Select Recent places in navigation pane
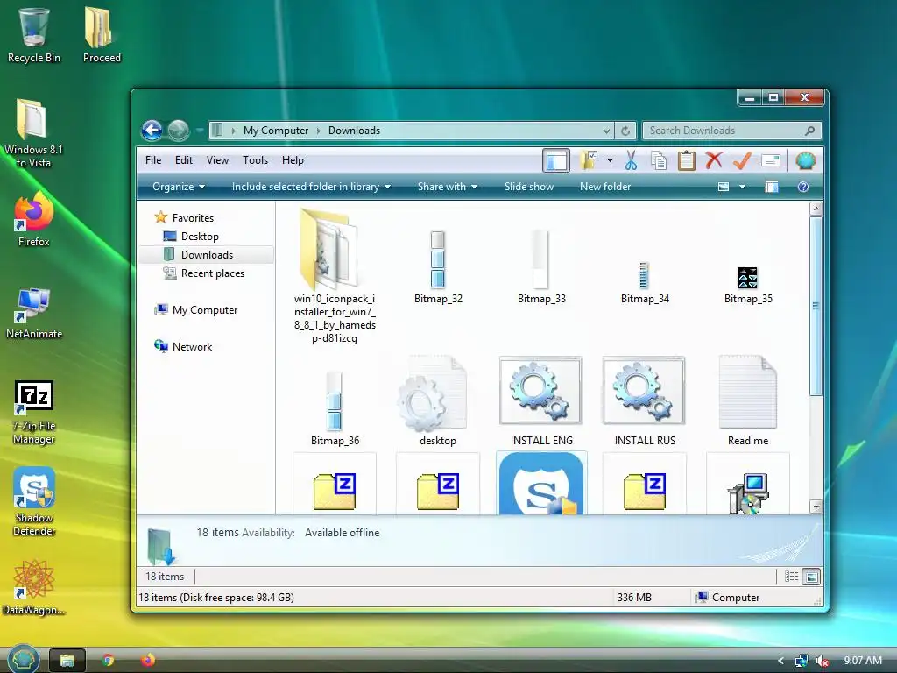This screenshot has width=897, height=673. click(204, 273)
